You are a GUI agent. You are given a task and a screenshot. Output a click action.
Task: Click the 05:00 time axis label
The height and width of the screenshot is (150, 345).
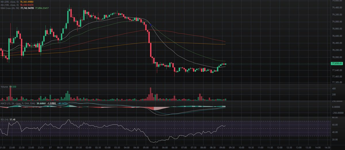click(146, 148)
